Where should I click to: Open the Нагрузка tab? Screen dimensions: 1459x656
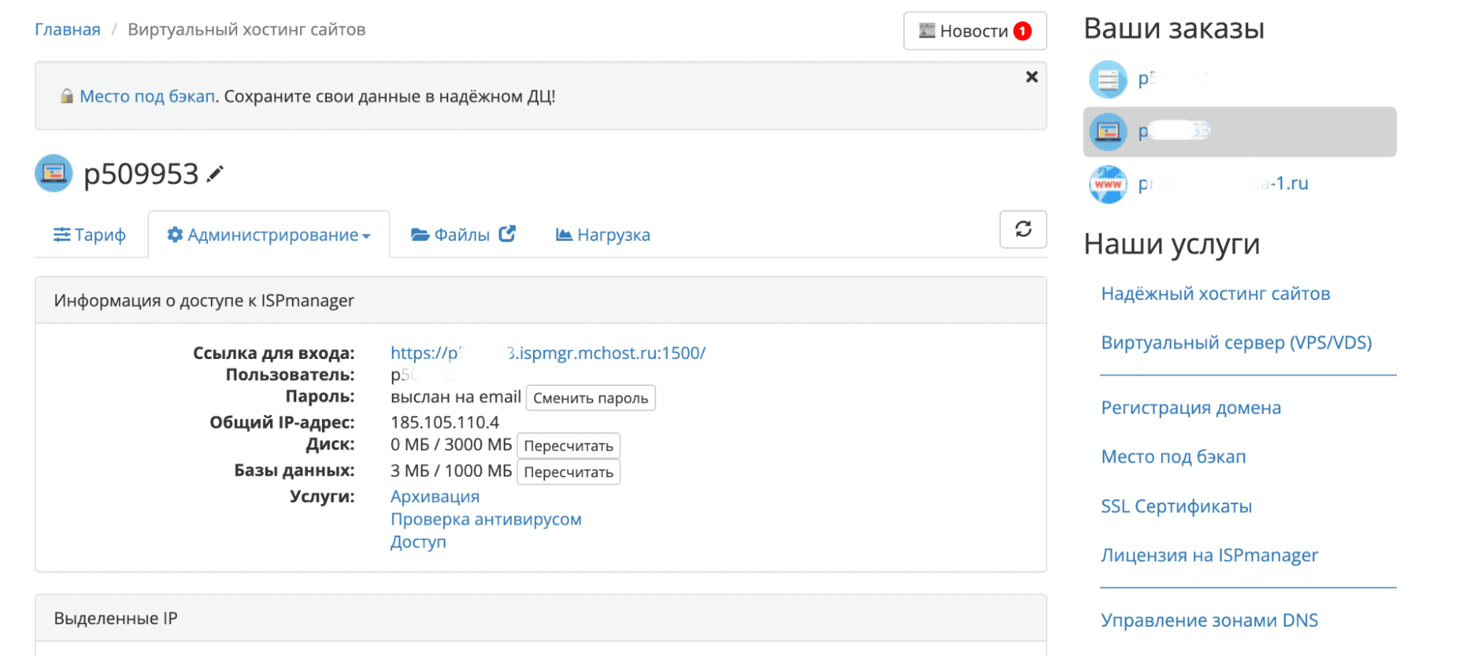point(603,234)
